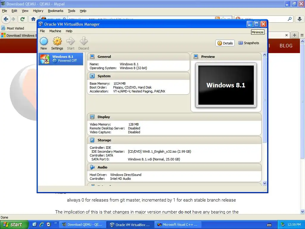
Task: Click the System section chip icon
Action: click(92, 76)
